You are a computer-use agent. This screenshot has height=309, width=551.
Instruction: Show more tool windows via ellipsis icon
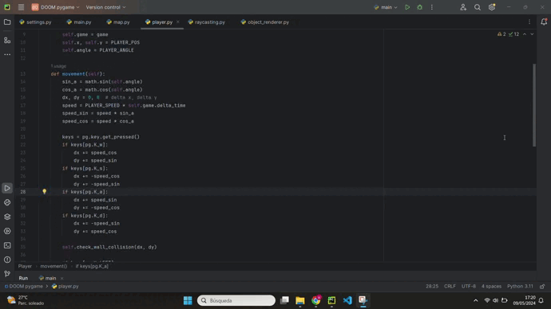(x=7, y=55)
